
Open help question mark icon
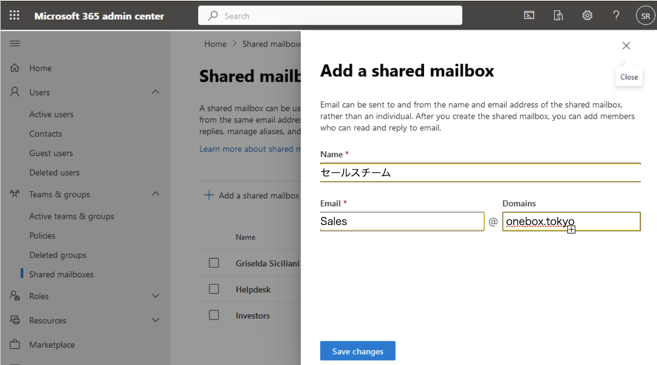click(x=616, y=16)
